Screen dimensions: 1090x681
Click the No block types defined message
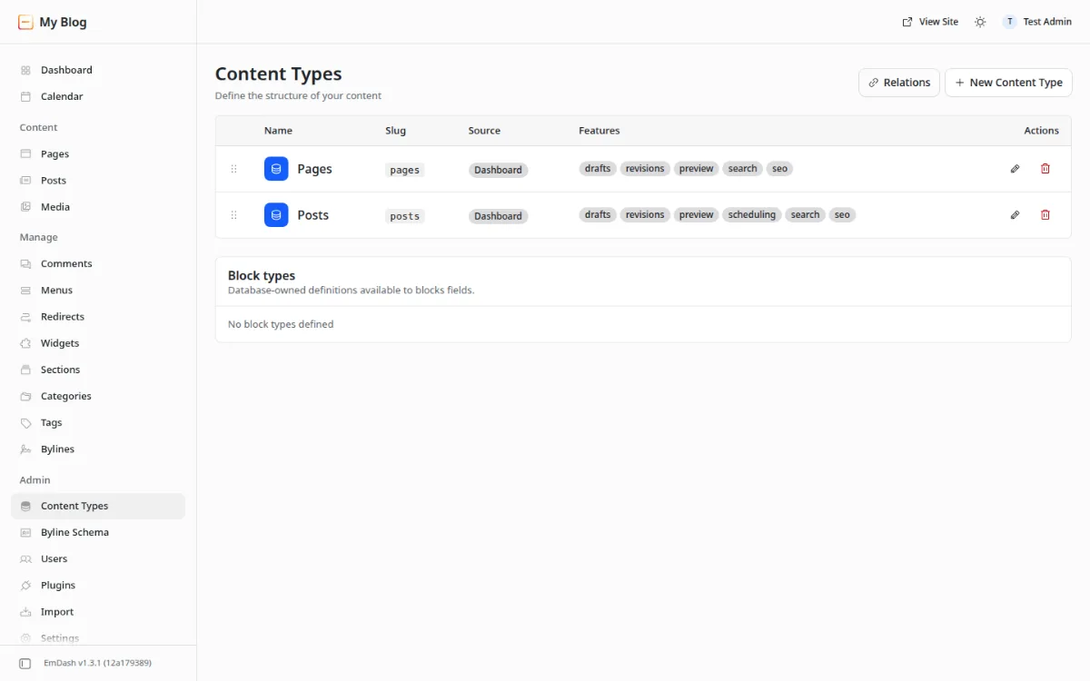point(281,324)
